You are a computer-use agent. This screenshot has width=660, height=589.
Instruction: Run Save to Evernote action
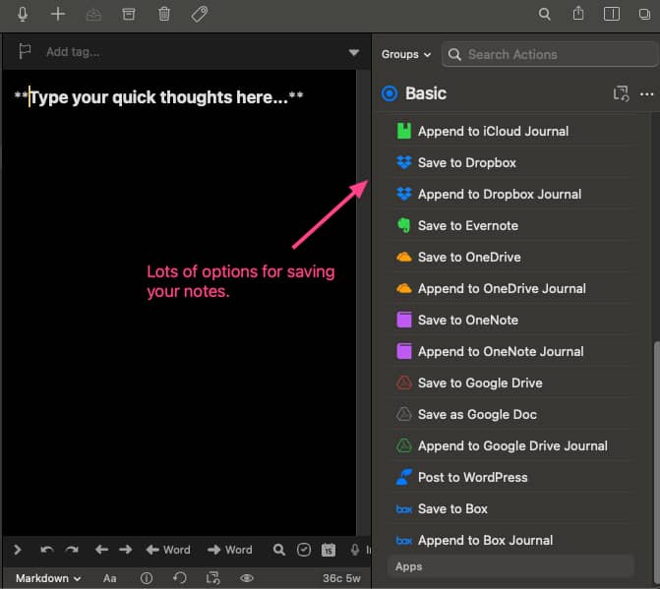coord(511,225)
